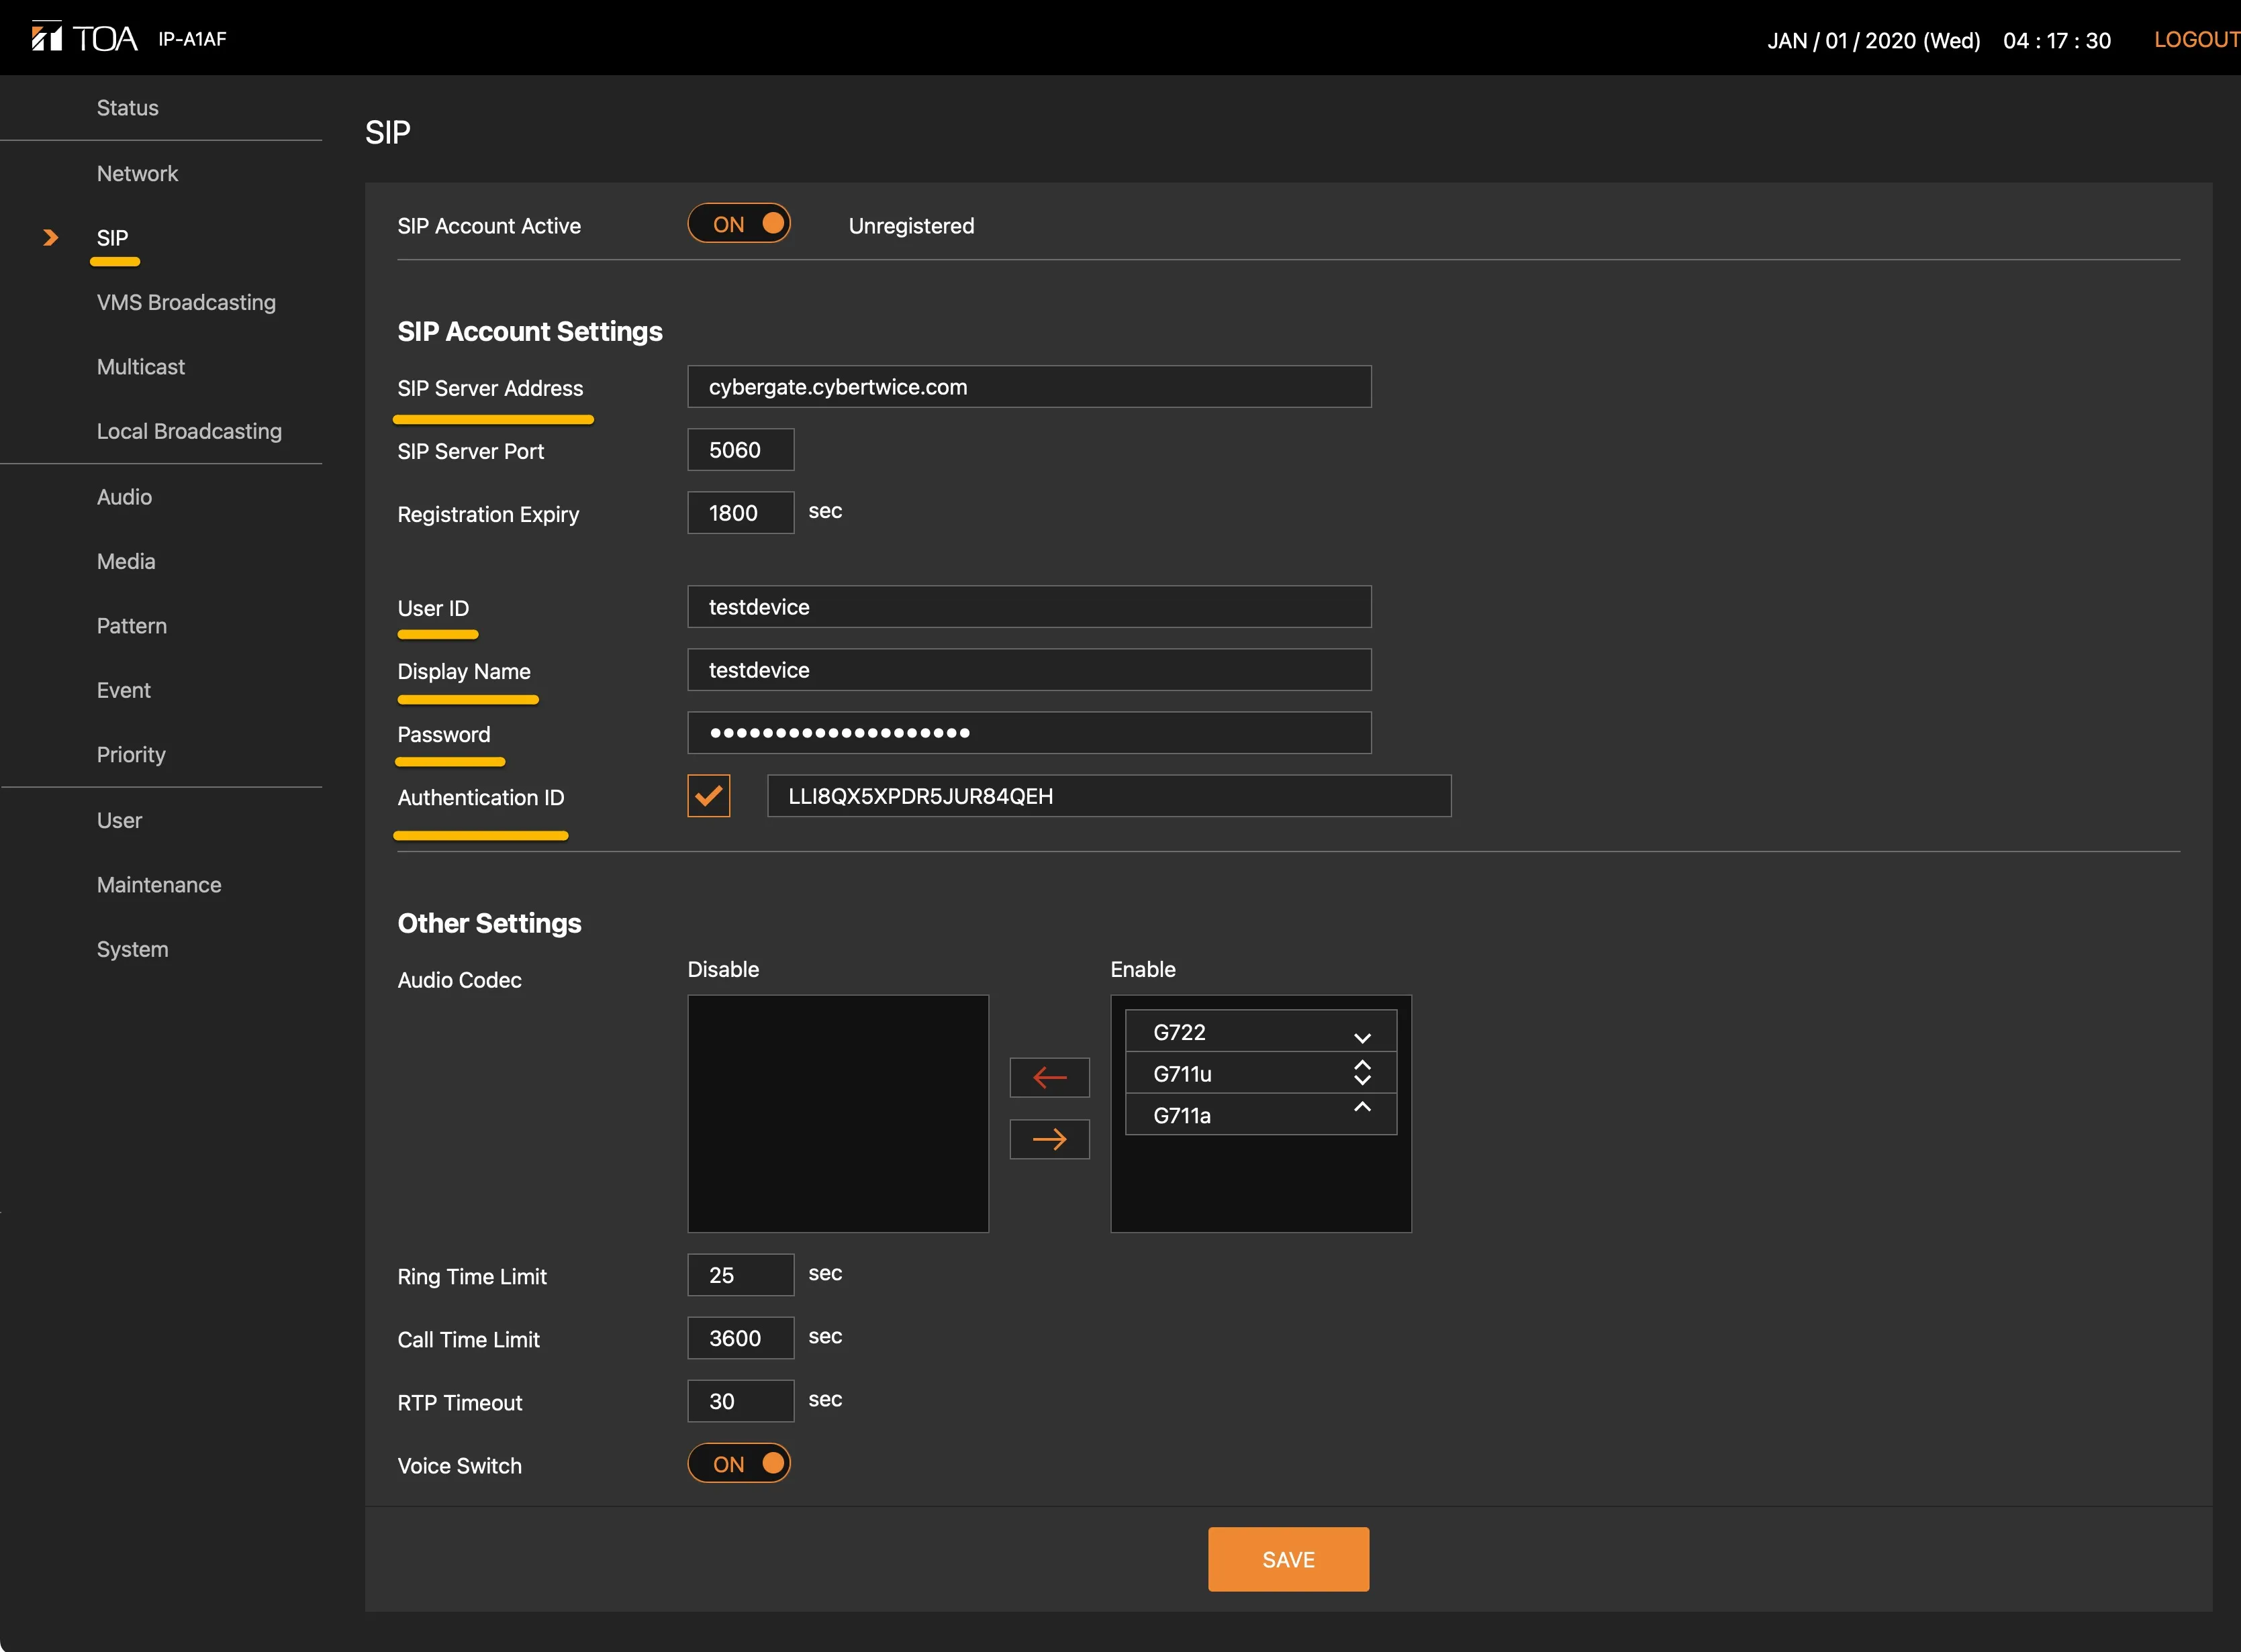Screen dimensions: 2241x1652
Task: Click the SAVE button
Action: pos(1288,1559)
